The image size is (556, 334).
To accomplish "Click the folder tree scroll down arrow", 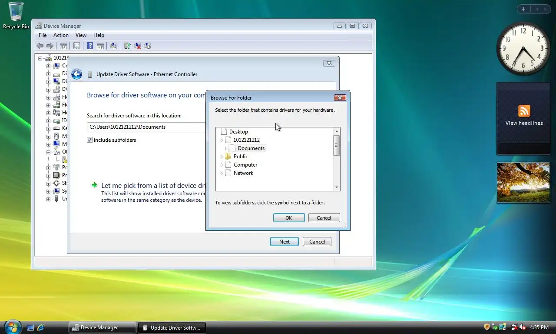I will click(x=336, y=187).
